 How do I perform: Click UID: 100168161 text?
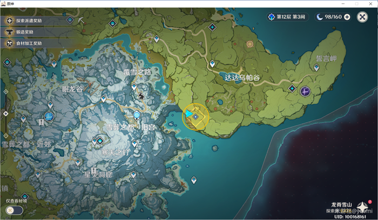click(350, 217)
